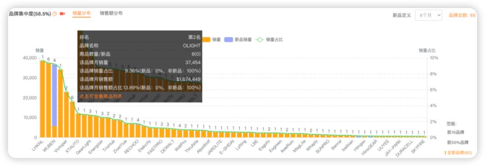This screenshot has width=485, height=166.
Task: Click the 品牌总数: 65 label
Action: [462, 15]
